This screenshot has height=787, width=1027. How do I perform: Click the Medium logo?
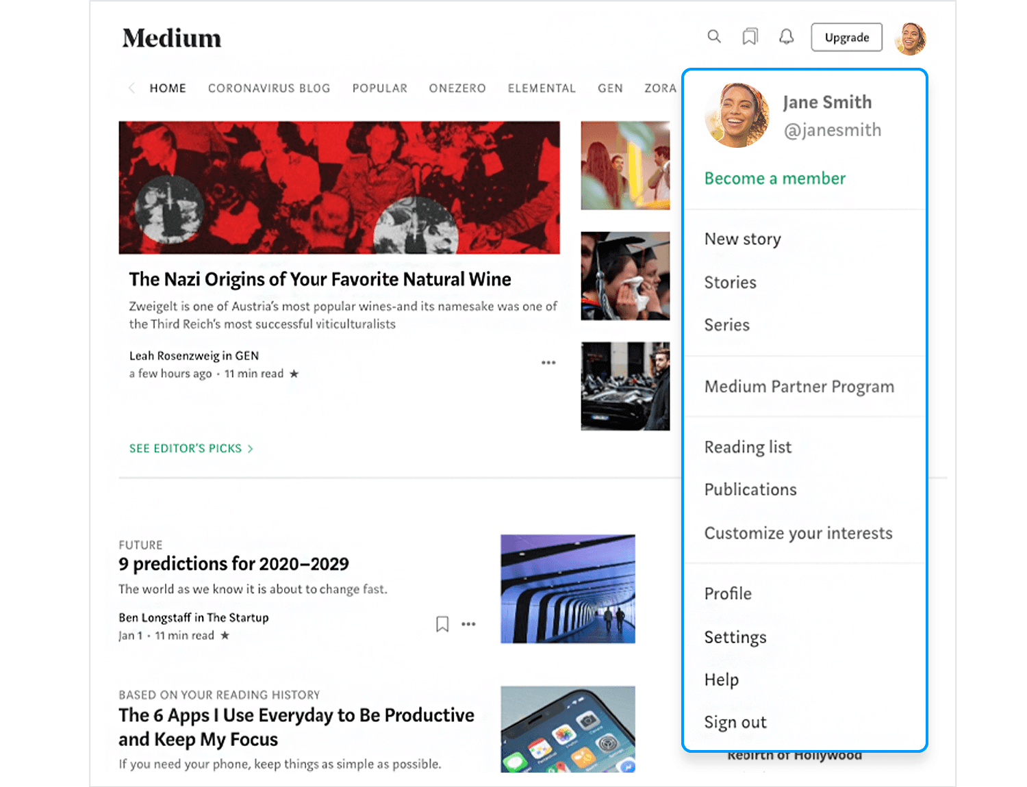(x=171, y=38)
